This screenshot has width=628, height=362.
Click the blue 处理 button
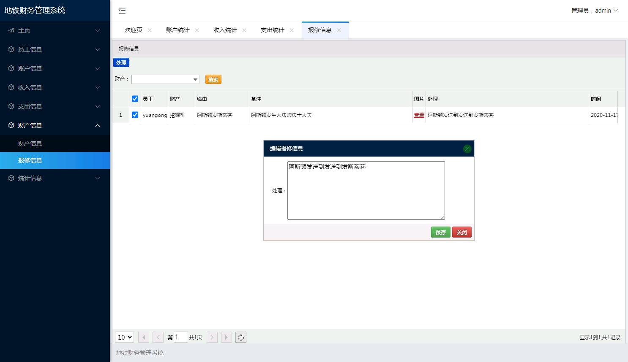pyautogui.click(x=121, y=62)
